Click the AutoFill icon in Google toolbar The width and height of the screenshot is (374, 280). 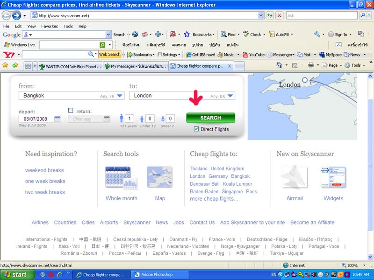pos(272,35)
